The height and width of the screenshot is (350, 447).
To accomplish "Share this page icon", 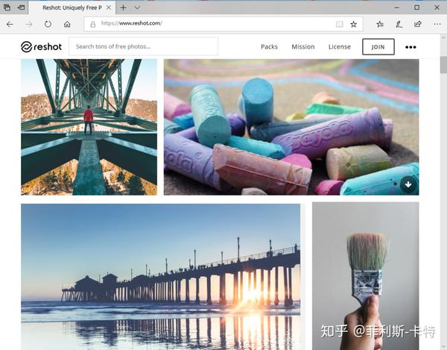I will click(x=418, y=25).
